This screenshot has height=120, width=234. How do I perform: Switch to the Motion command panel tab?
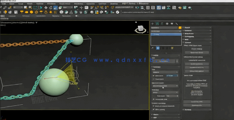(167, 24)
